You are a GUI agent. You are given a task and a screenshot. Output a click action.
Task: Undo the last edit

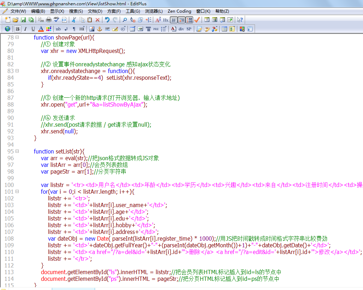click(107, 20)
